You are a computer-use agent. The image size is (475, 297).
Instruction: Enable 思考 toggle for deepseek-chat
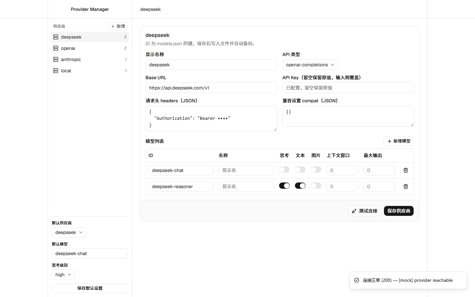(x=284, y=170)
